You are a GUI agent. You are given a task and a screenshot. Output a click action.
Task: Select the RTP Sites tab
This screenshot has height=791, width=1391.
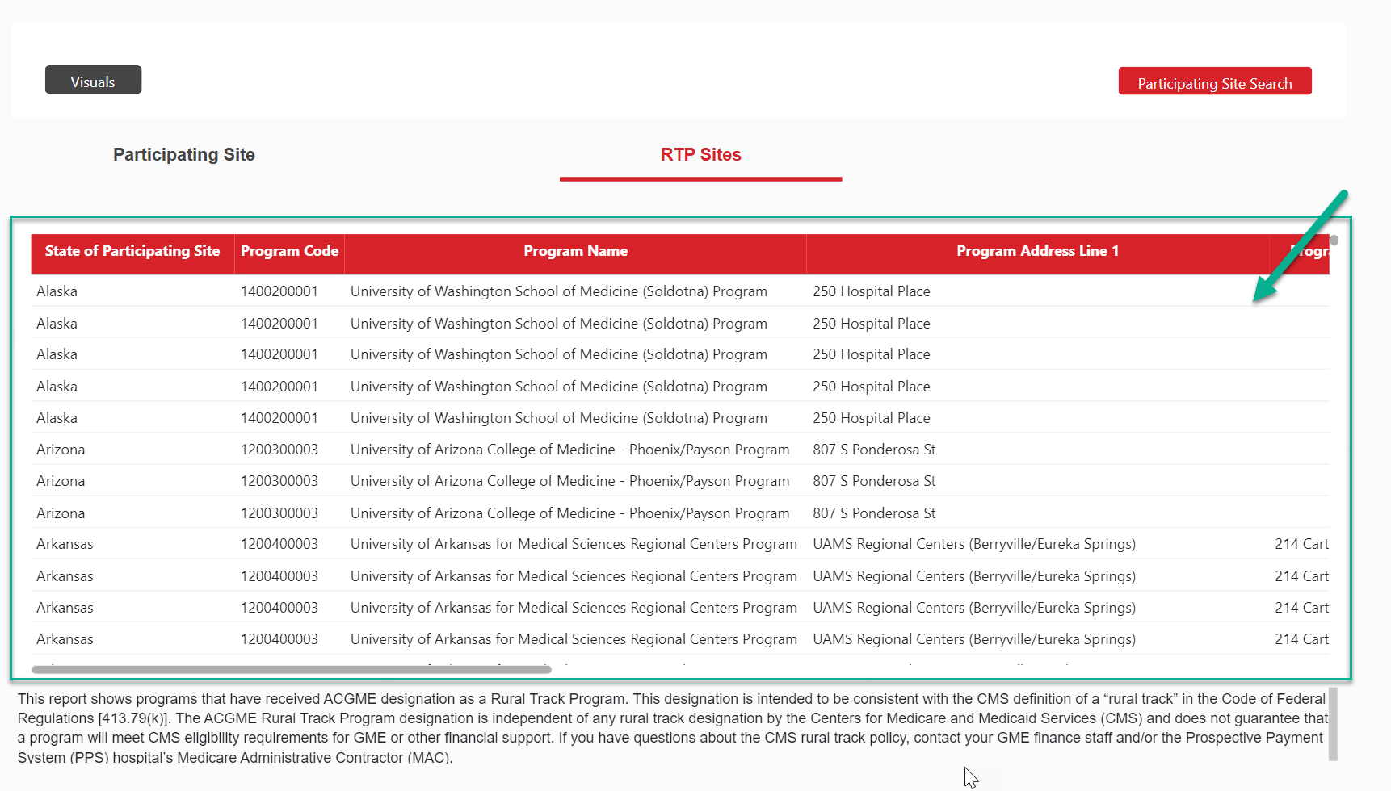click(701, 154)
